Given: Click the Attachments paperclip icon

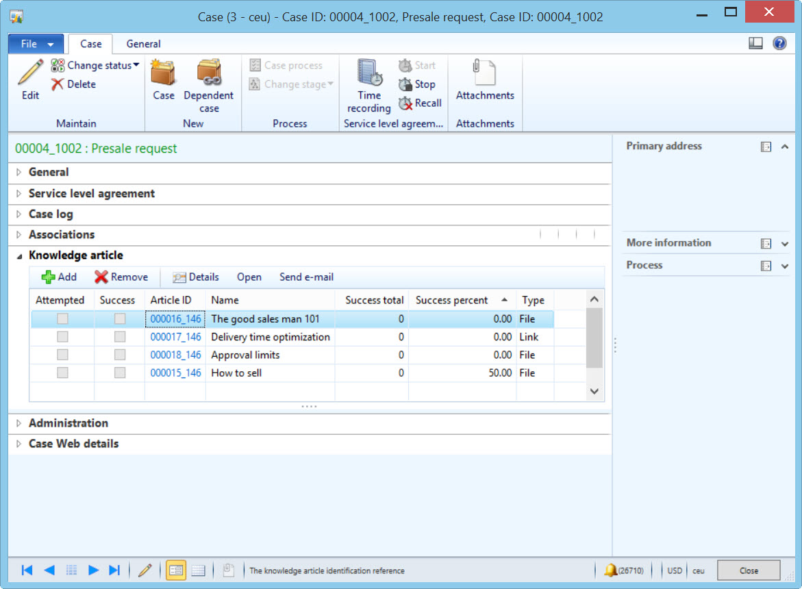Looking at the screenshot, I should coord(484,72).
